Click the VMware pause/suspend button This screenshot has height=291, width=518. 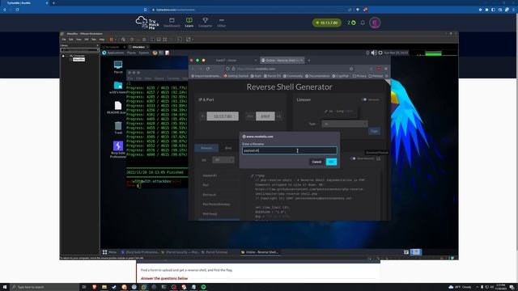[x=112, y=40]
